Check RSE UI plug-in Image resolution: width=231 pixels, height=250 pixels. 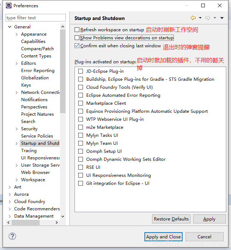pyautogui.click(x=80, y=167)
